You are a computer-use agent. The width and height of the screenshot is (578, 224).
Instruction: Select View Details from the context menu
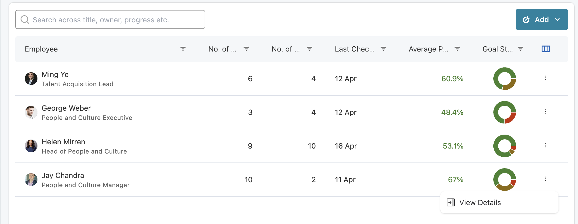[x=480, y=202]
